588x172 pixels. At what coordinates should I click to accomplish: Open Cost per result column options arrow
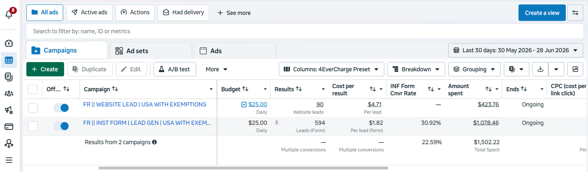381,89
